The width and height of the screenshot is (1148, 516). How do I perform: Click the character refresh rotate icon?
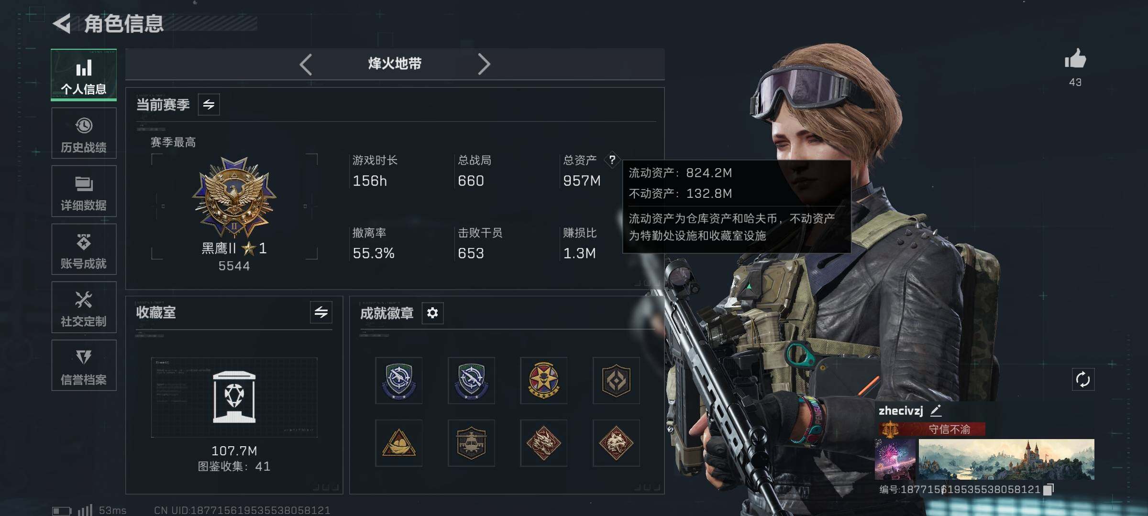(1083, 380)
